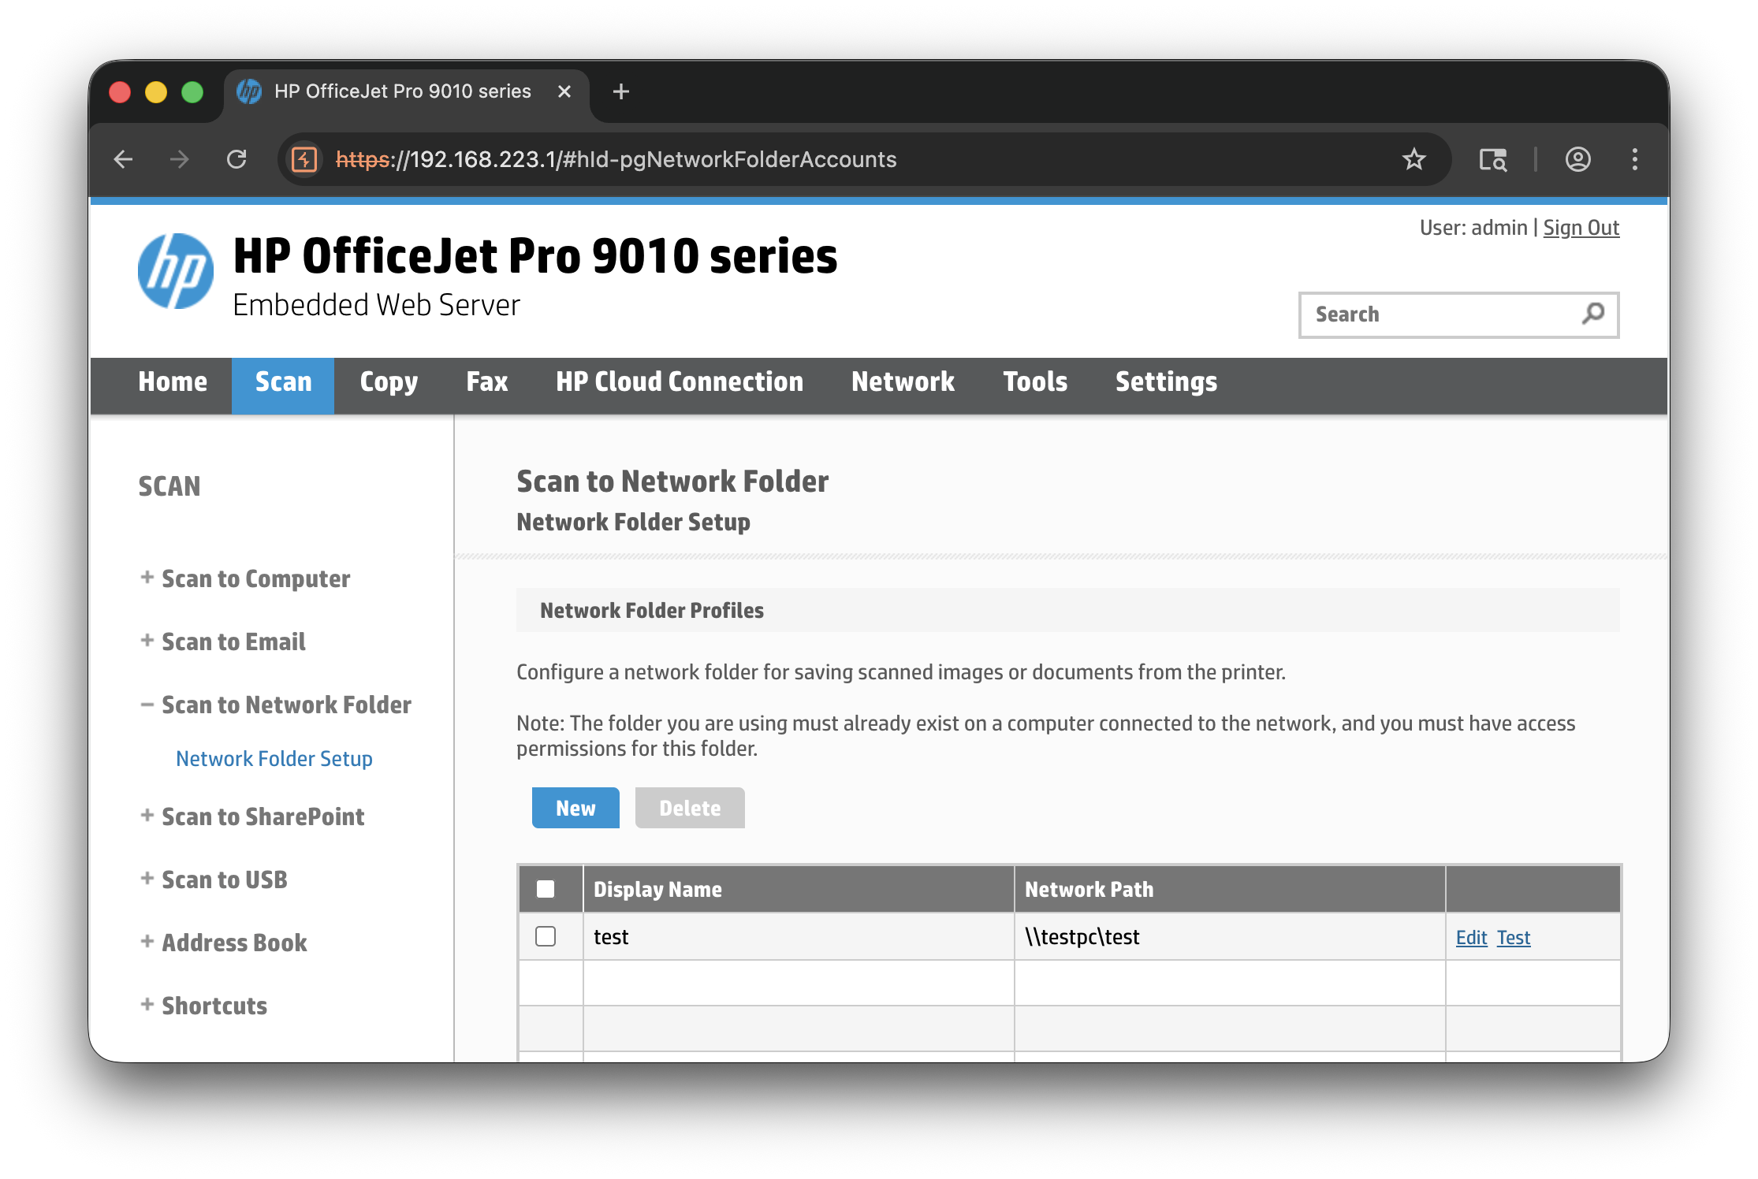Go to the Home tab

(x=173, y=382)
